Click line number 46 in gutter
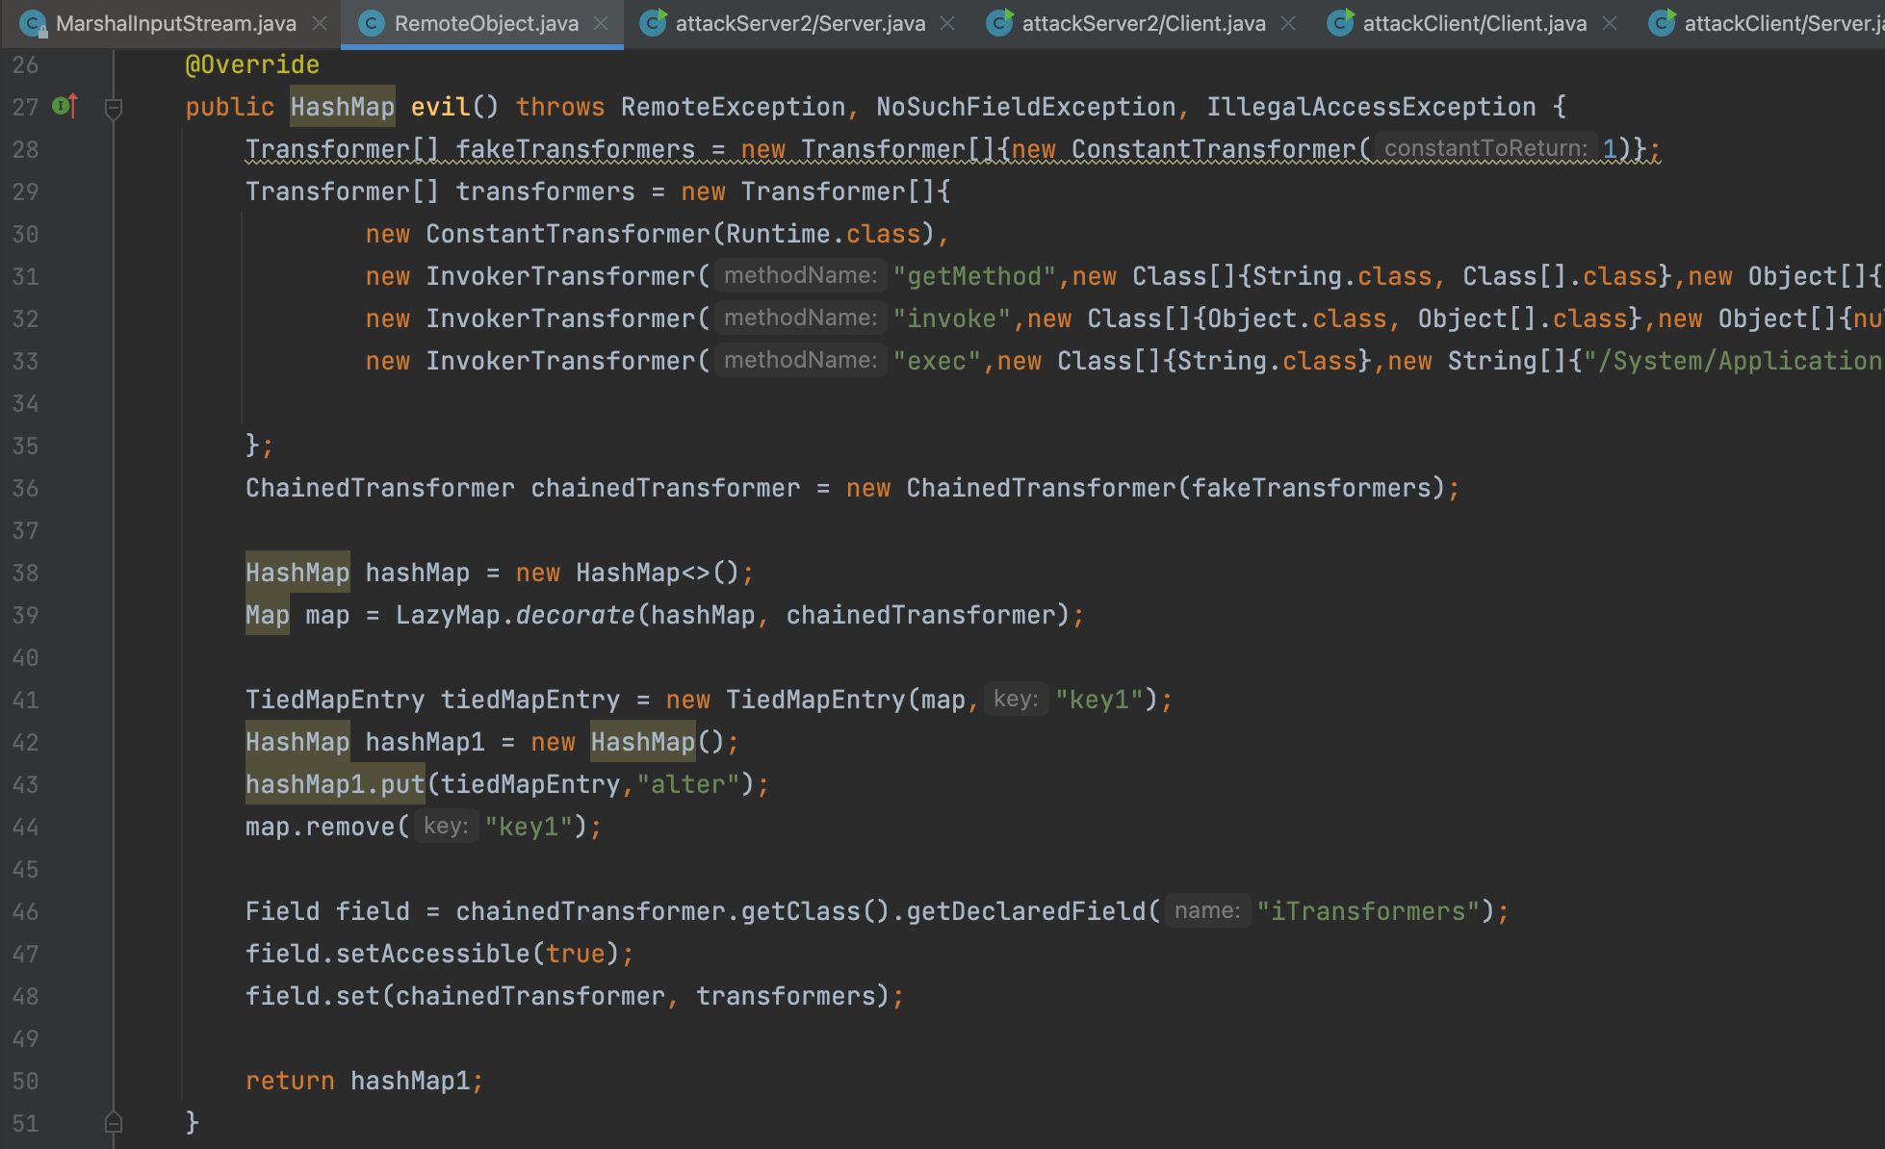The height and width of the screenshot is (1149, 1885). (26, 911)
